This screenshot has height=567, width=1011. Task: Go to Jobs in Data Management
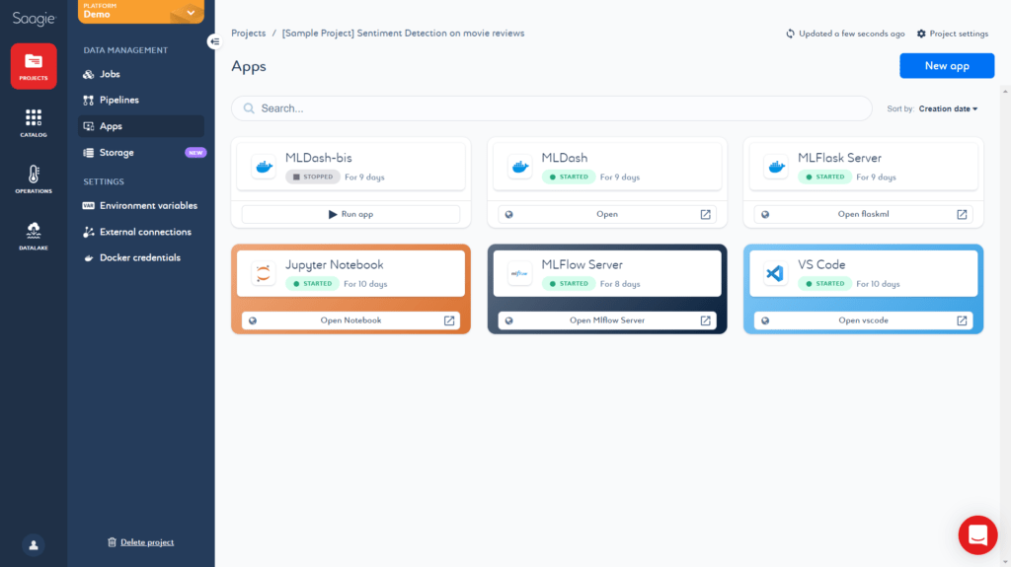(141, 74)
